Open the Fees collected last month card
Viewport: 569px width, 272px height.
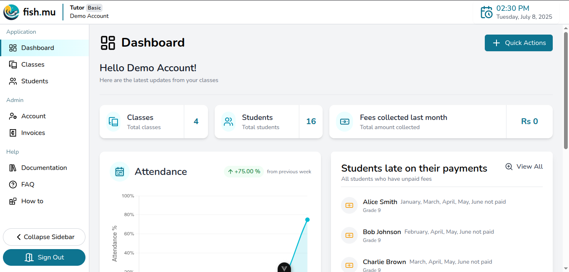(x=441, y=122)
